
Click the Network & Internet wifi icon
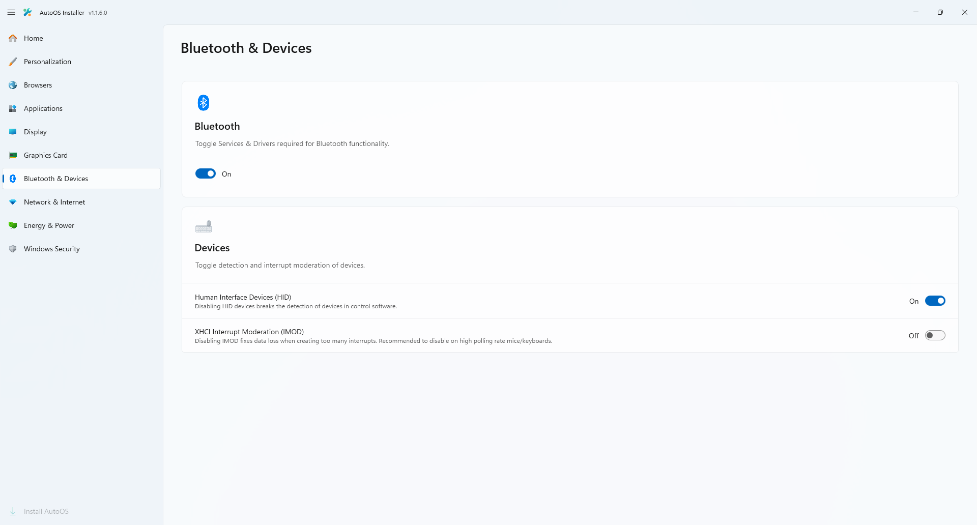click(x=13, y=202)
